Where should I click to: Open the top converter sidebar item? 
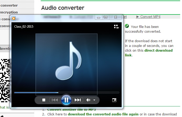9,6
